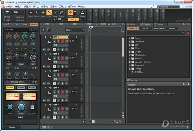Adjust the TUBE Input knob
The width and height of the screenshot is (193, 131).
pyautogui.click(x=9, y=75)
